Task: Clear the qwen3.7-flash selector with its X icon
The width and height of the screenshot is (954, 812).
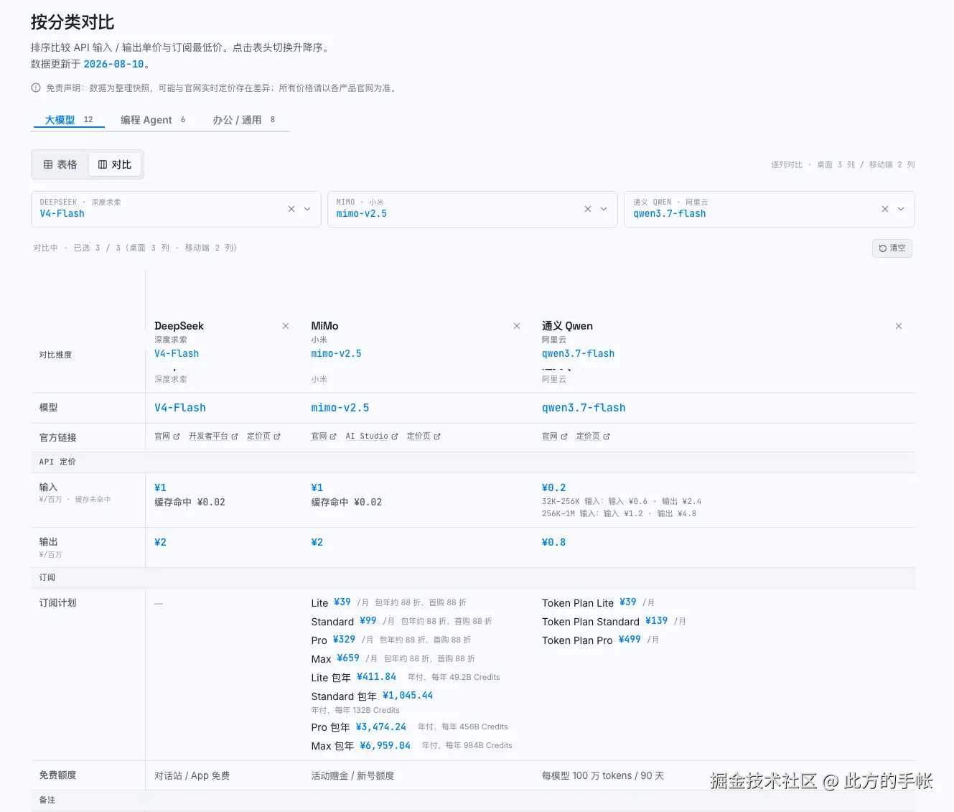Action: [x=885, y=209]
